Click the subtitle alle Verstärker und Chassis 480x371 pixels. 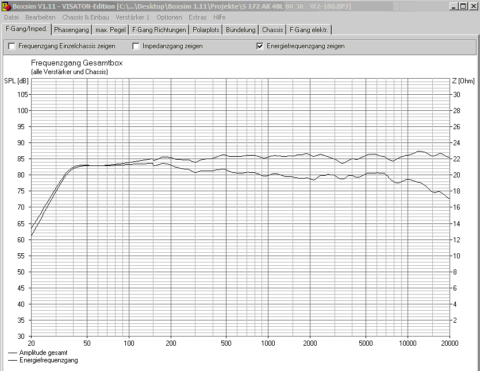pyautogui.click(x=70, y=72)
